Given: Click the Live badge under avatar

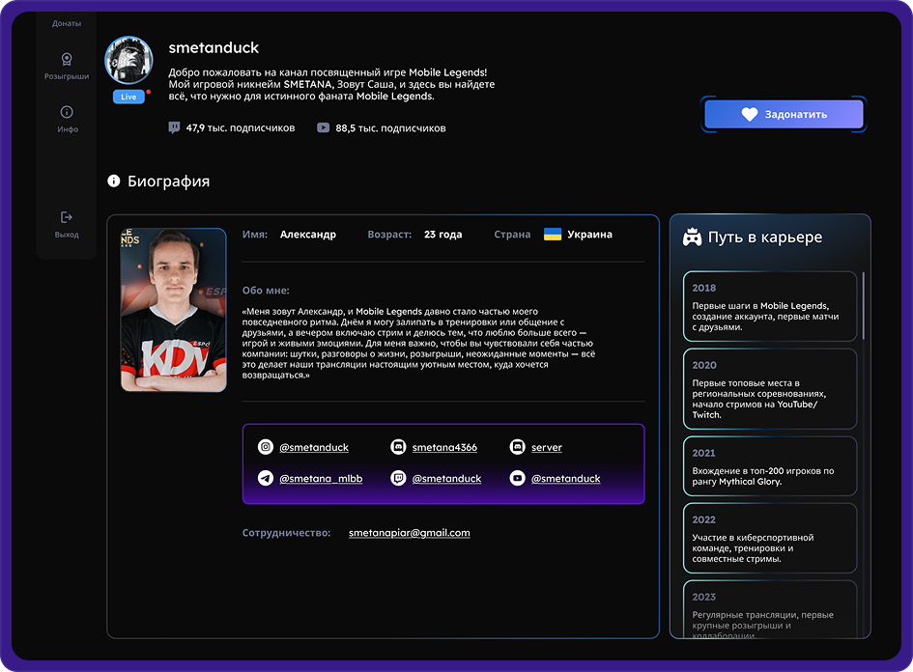Looking at the screenshot, I should click(x=128, y=97).
